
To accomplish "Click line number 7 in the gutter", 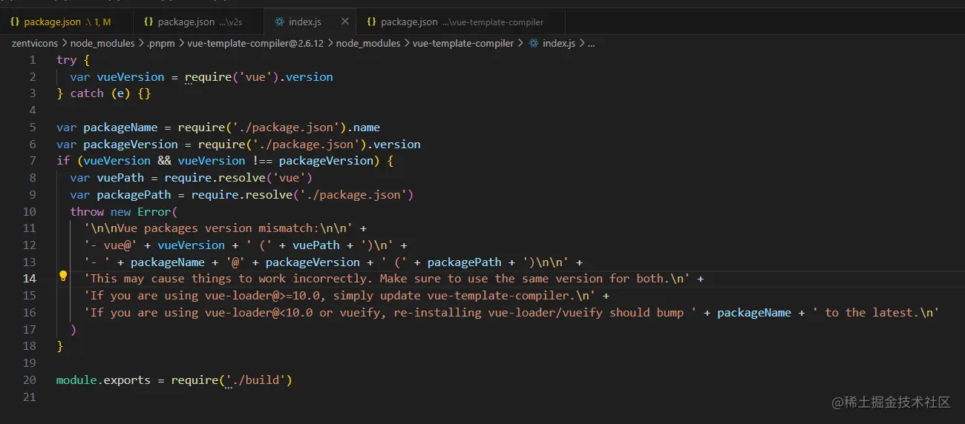I will [32, 161].
